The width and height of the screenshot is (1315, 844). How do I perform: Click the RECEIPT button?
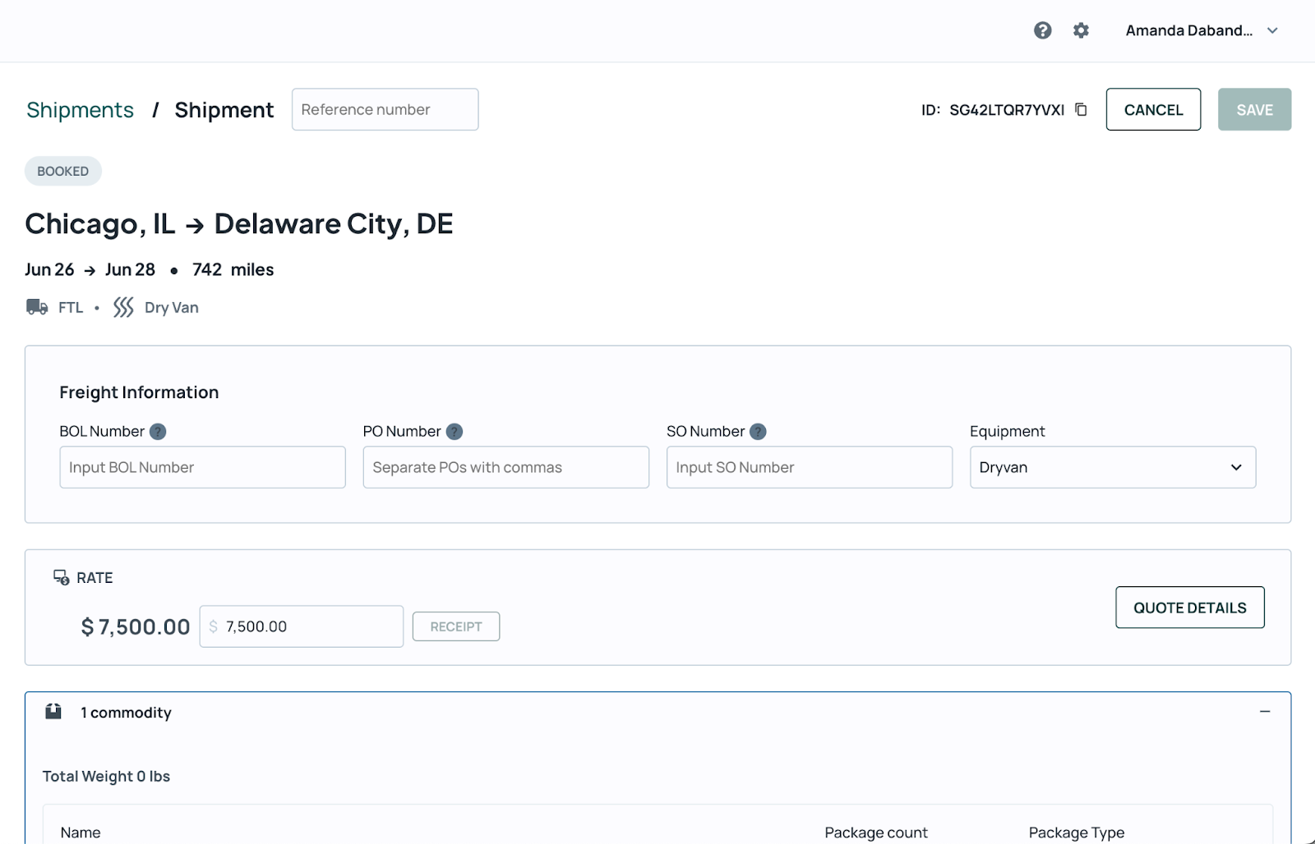click(456, 626)
